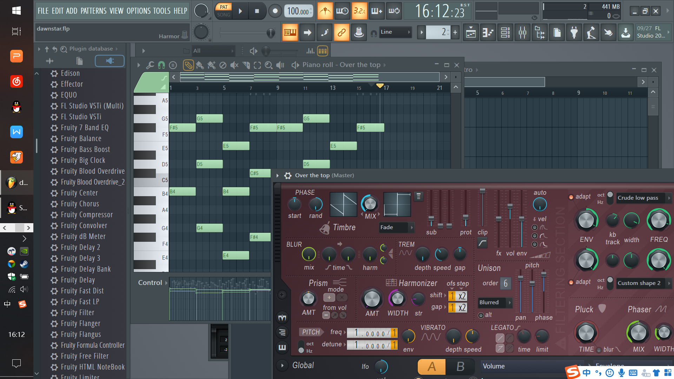Toggle the pluck blur option
The height and width of the screenshot is (379, 674).
pyautogui.click(x=599, y=350)
